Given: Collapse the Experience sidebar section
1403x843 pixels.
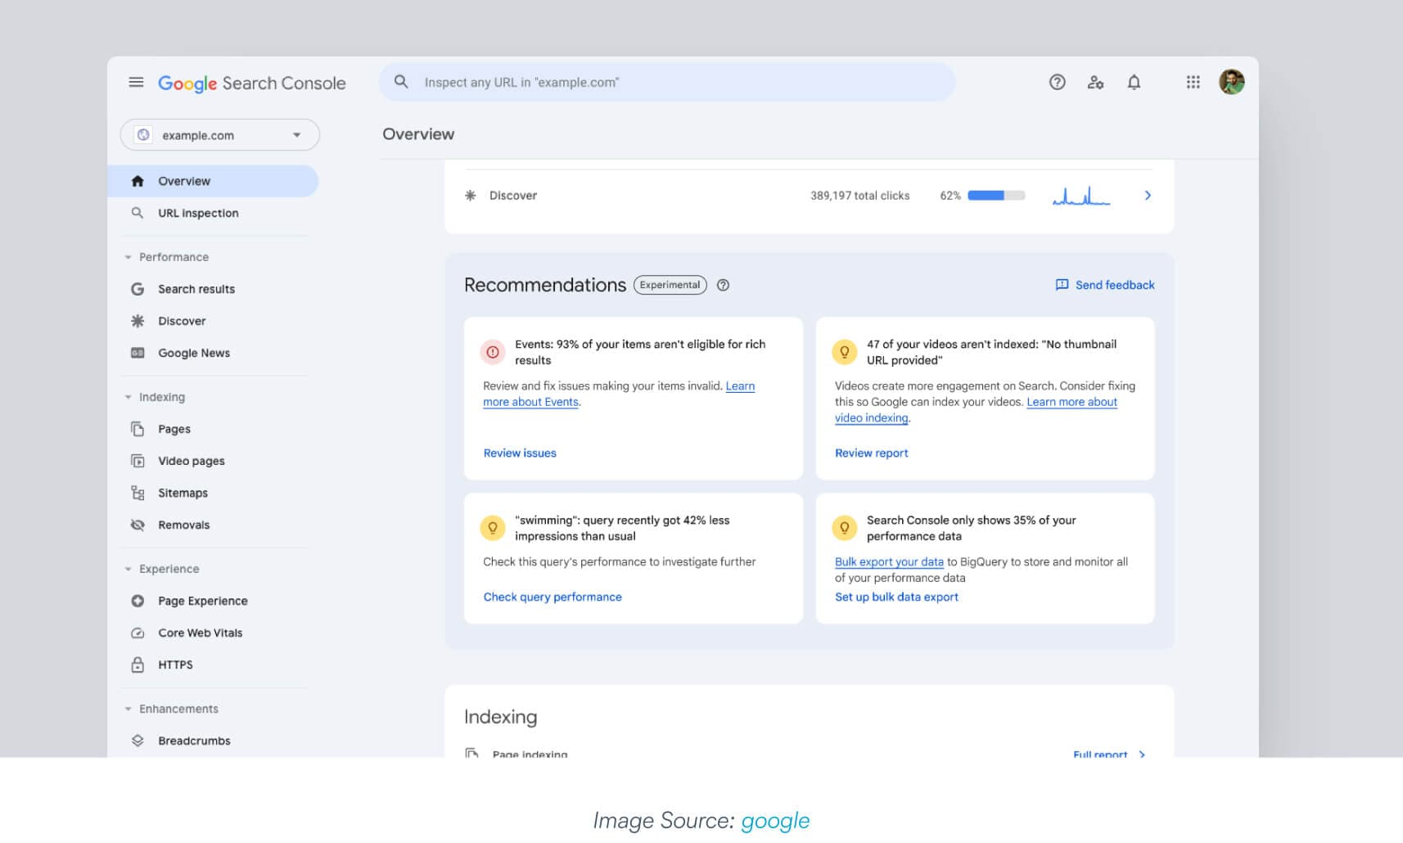Looking at the screenshot, I should [128, 569].
